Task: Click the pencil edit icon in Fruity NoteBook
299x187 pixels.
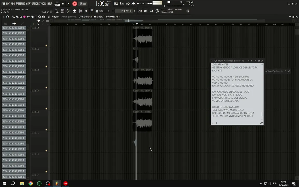Action: (261, 123)
